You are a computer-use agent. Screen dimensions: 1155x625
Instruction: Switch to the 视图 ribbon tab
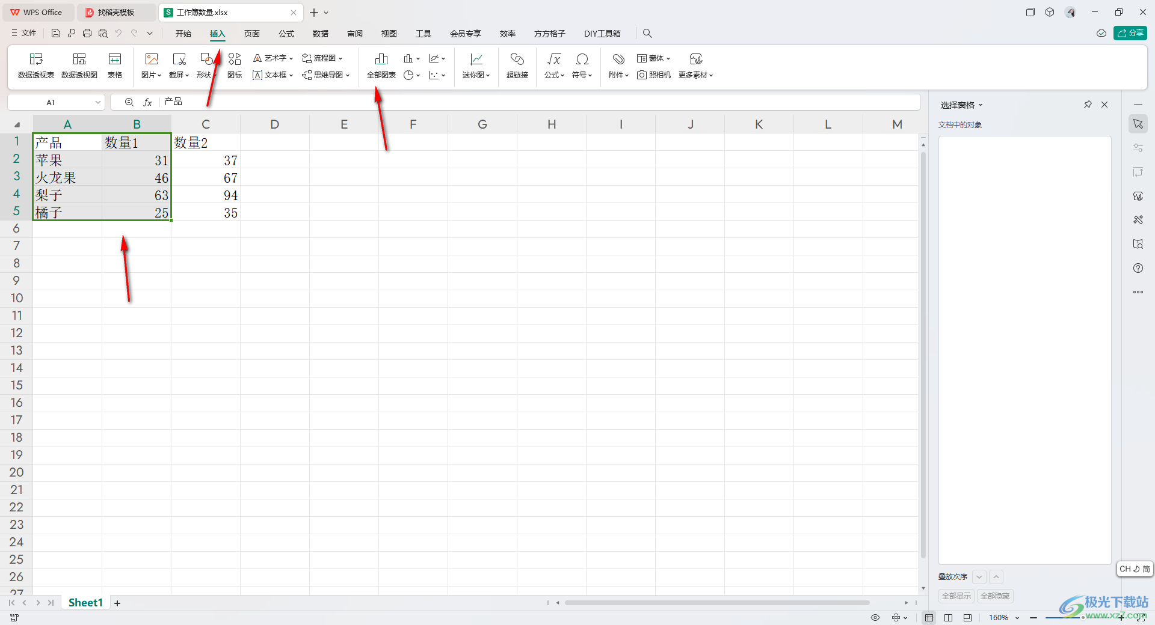click(x=389, y=34)
